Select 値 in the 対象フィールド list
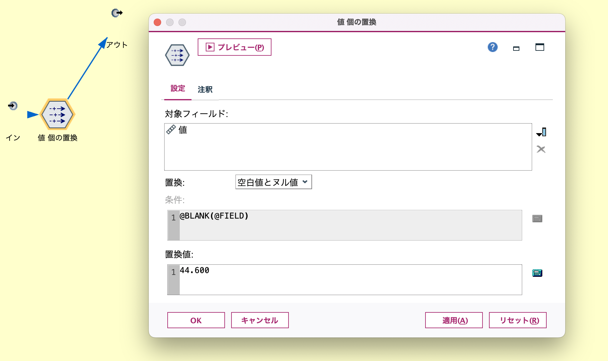This screenshot has height=361, width=608. point(183,130)
